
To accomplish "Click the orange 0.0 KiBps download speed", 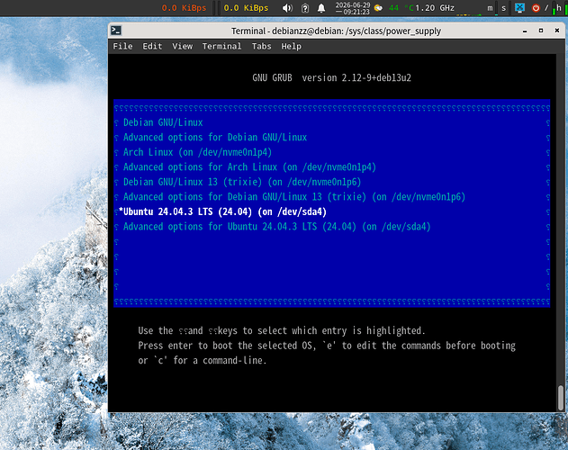I will pyautogui.click(x=184, y=8).
